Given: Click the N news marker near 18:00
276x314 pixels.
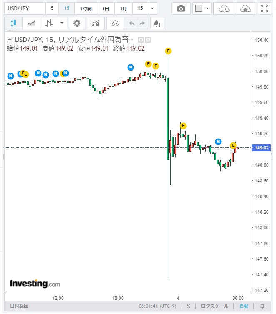Looking at the screenshot, I should pyautogui.click(x=130, y=67).
